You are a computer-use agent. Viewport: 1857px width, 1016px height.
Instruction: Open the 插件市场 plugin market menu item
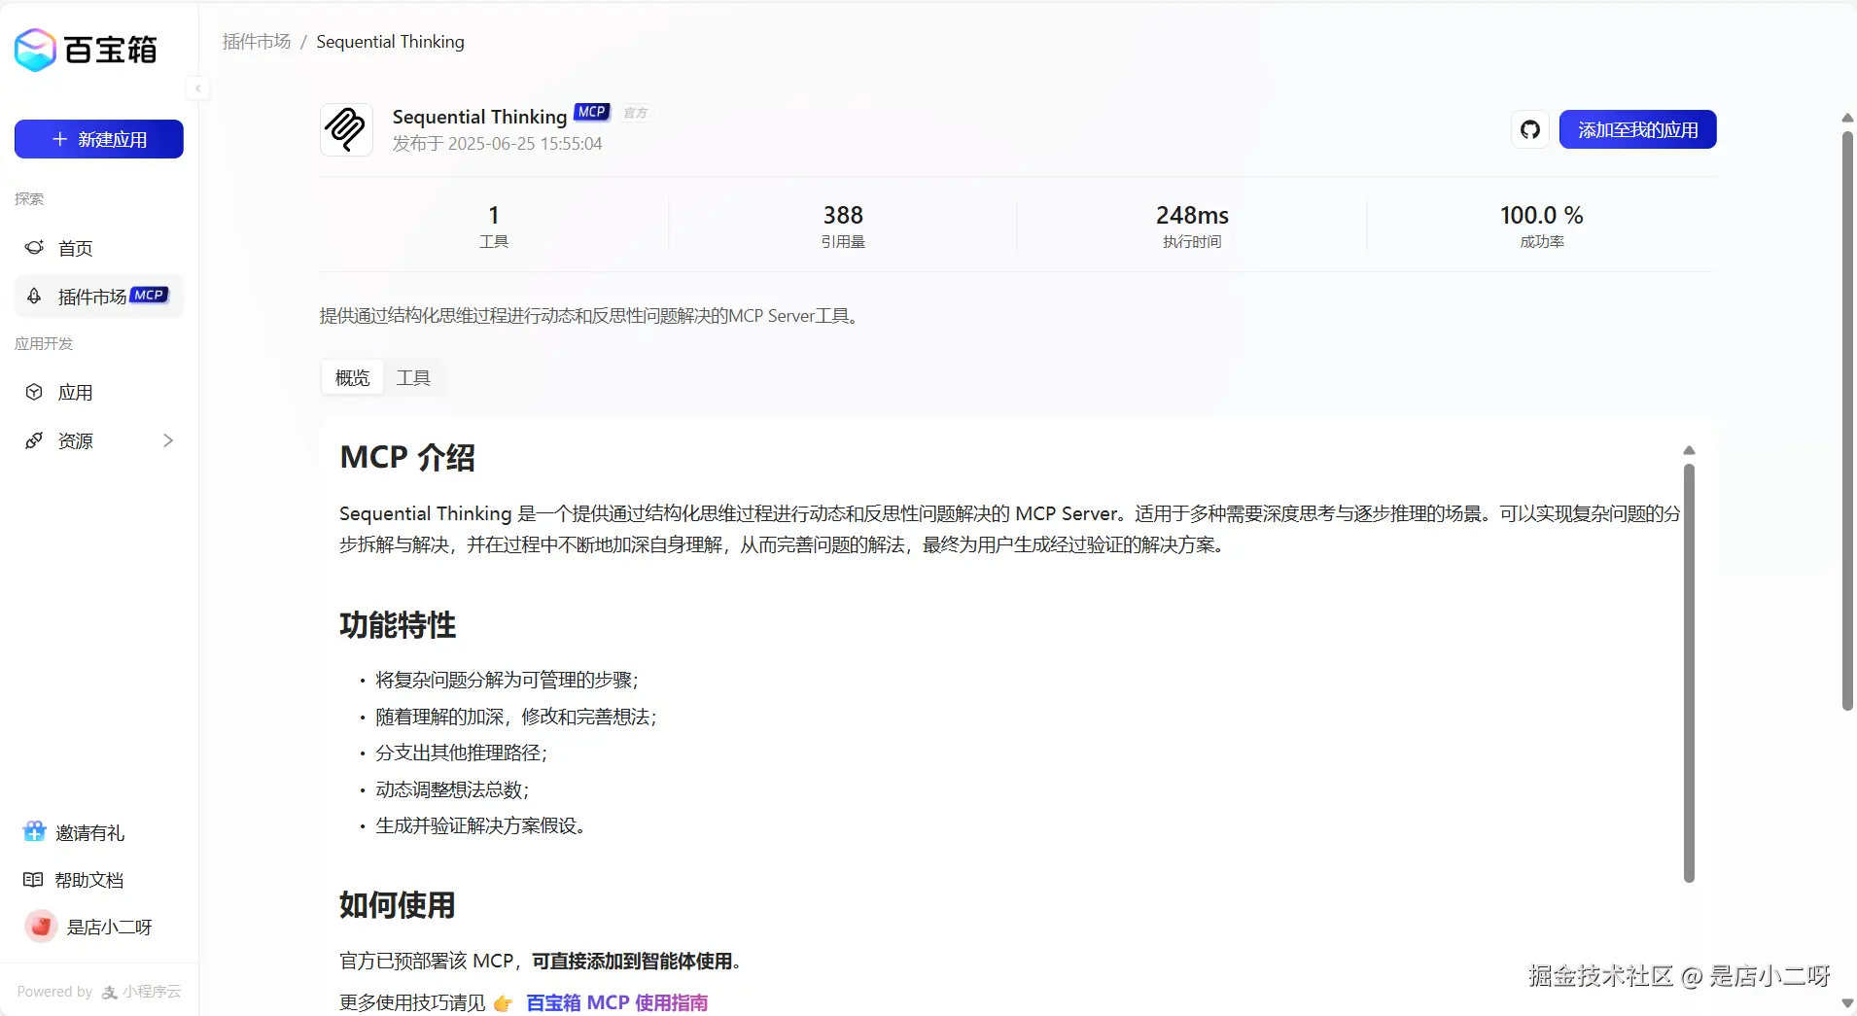(98, 297)
